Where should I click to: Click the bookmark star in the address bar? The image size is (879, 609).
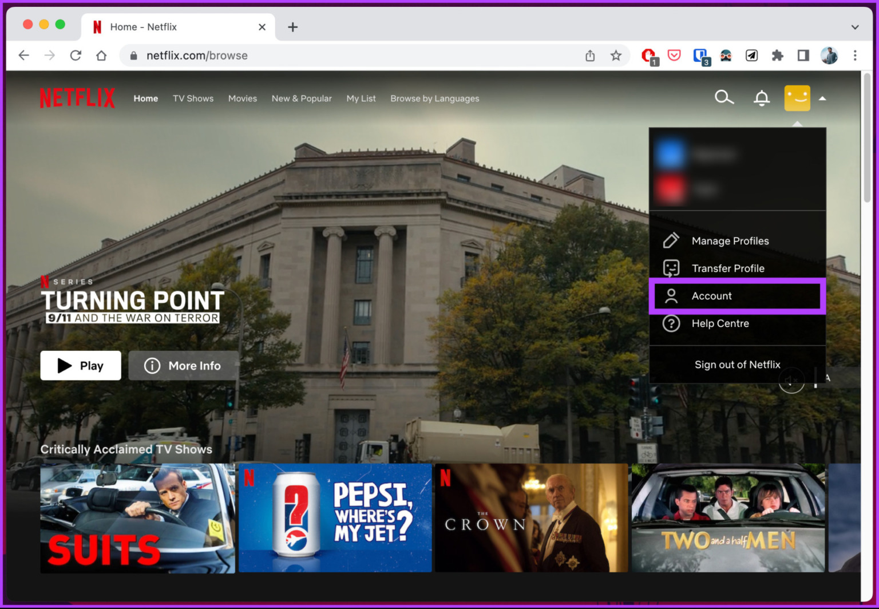[616, 55]
